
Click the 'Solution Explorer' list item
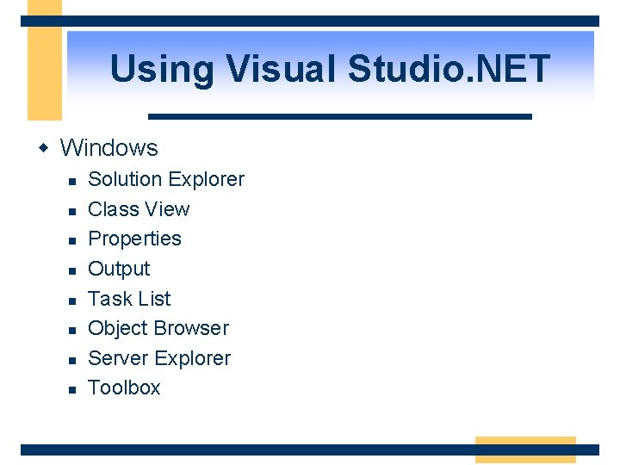click(x=166, y=179)
